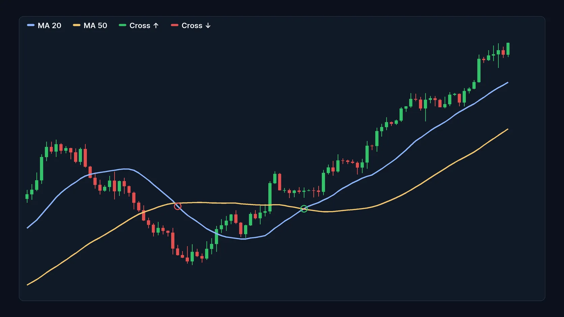Click the right endpoint of the blue MA 20 line
This screenshot has width=564, height=317.
[x=508, y=82]
